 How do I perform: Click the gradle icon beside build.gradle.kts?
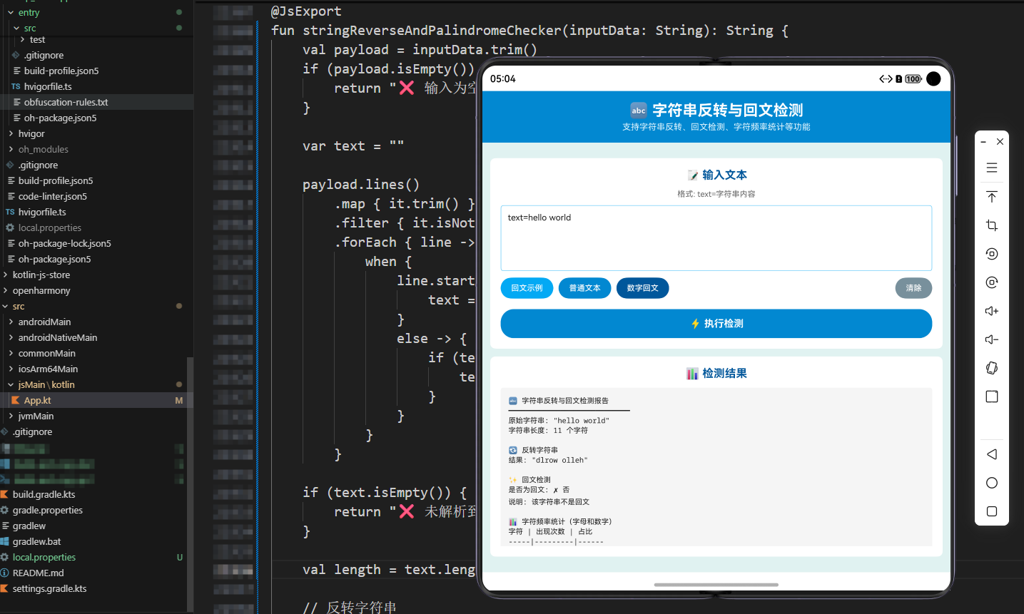(x=4, y=495)
